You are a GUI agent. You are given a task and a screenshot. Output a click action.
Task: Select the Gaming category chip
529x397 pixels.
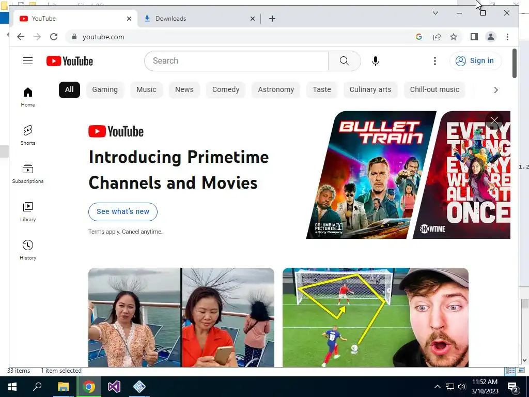point(105,90)
